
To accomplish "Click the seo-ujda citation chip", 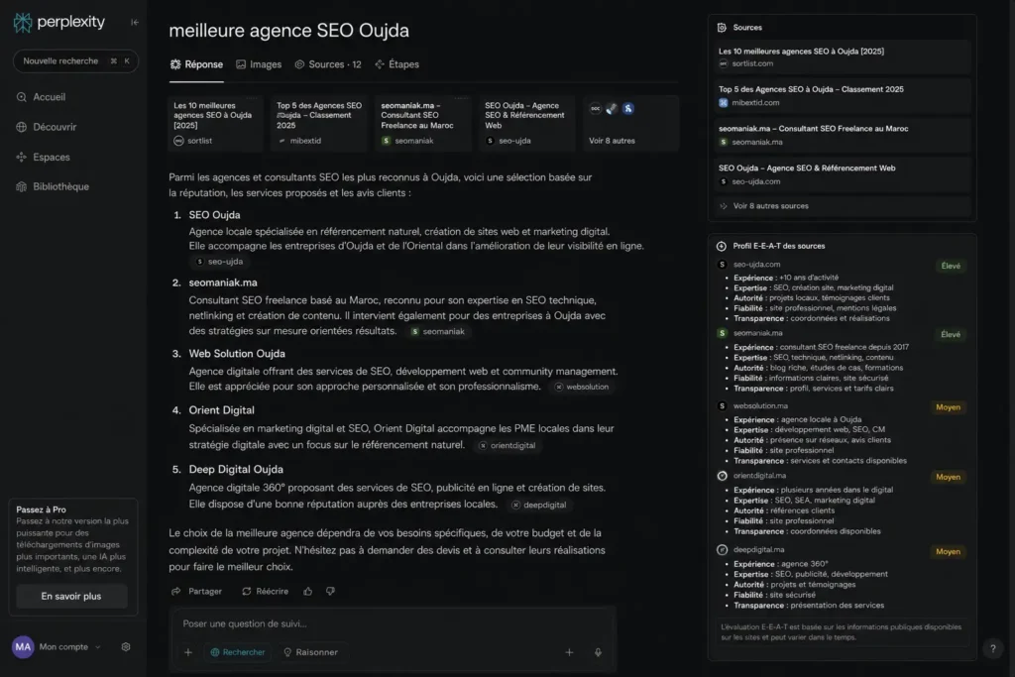I will (219, 262).
